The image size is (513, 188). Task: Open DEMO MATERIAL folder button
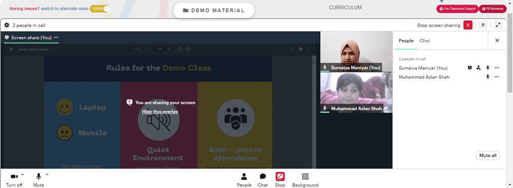213,10
